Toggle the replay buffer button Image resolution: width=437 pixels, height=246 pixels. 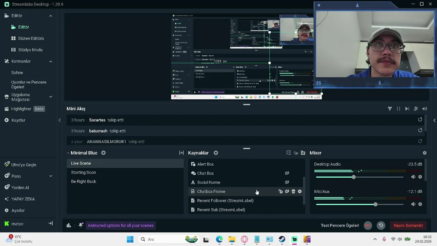coord(381,225)
